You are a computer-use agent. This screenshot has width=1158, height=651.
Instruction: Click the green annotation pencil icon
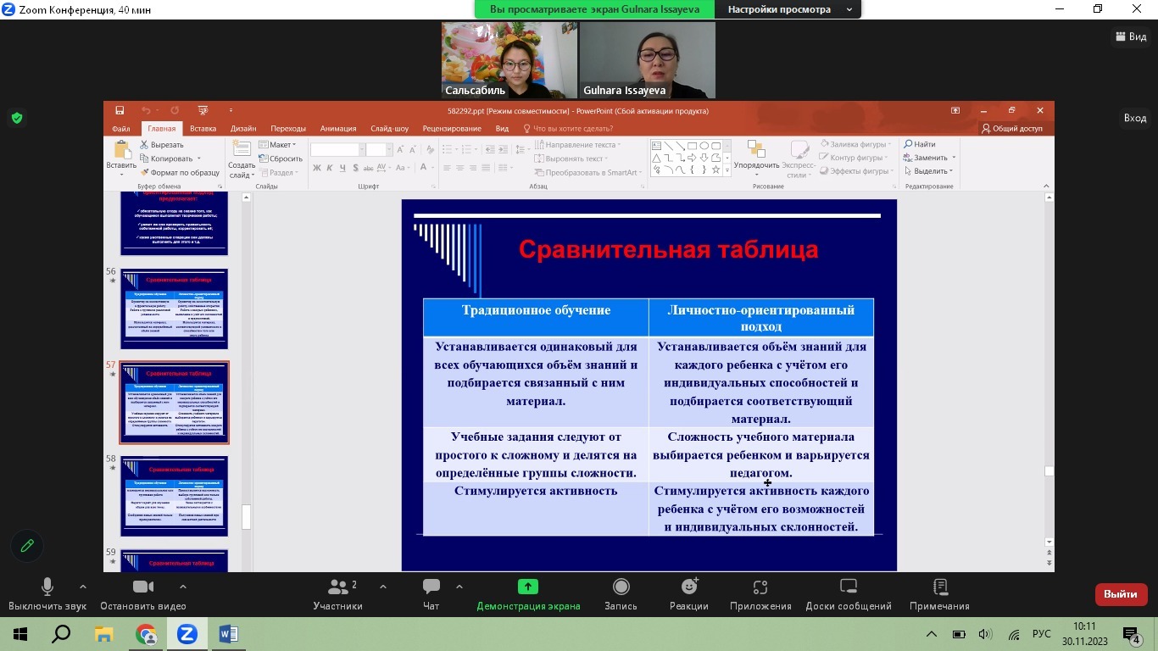[x=27, y=546]
